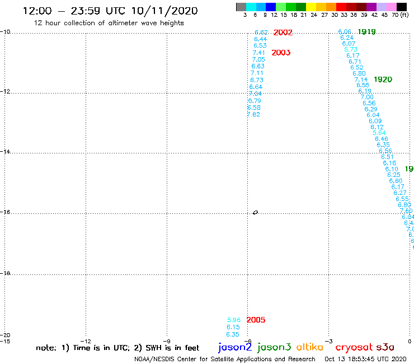Viewport: 414px width, 364px height.
Task: Click the cyan wave height value 5.96
Action: (234, 320)
